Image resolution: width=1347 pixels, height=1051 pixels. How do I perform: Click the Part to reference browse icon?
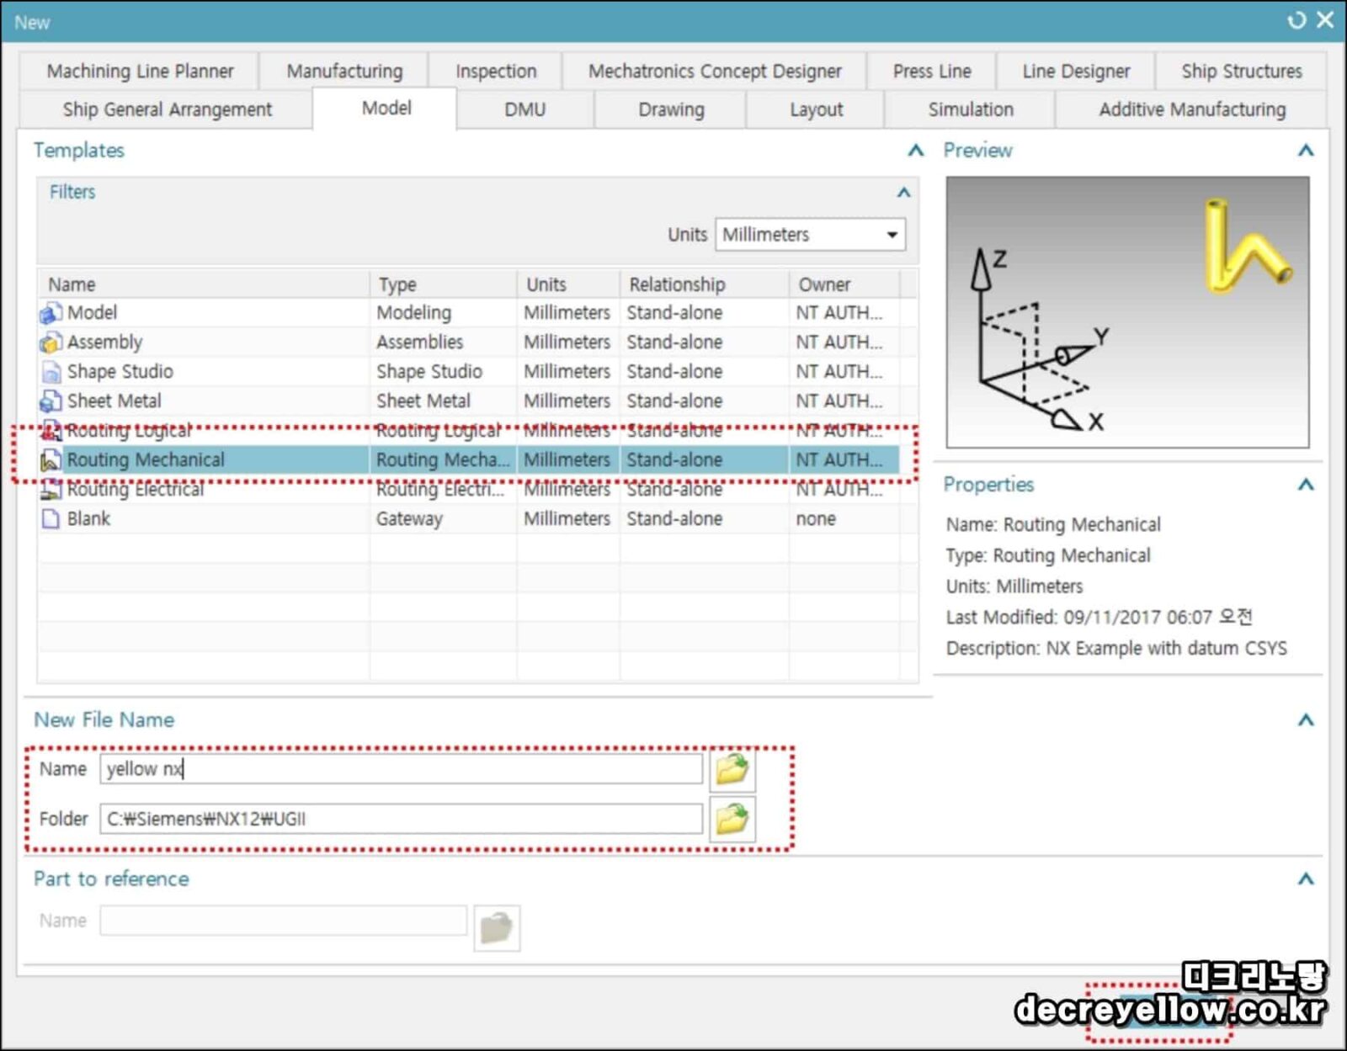(x=497, y=928)
